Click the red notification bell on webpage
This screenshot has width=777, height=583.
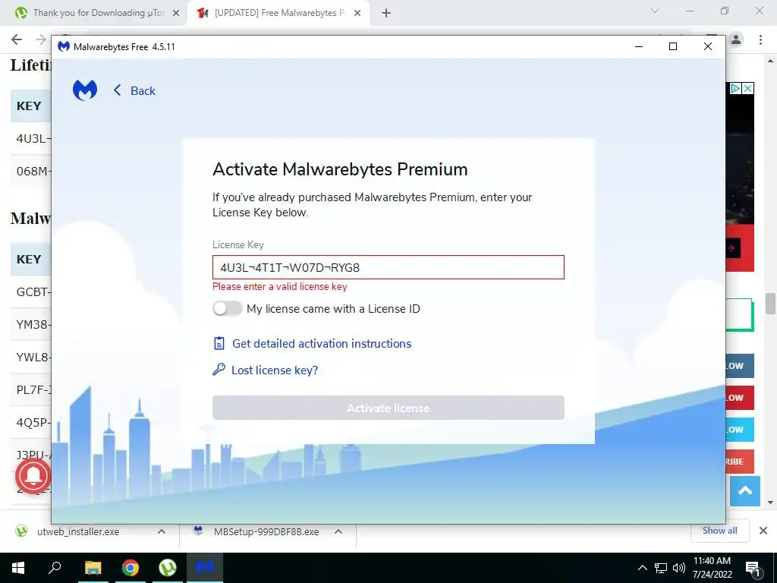point(33,476)
